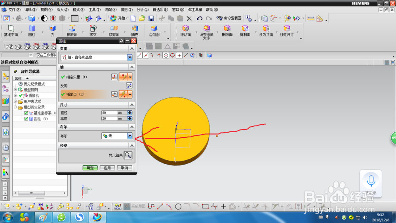The width and height of the screenshot is (396, 223).
Task: Expand the 模型视图 tree node
Action: (x=15, y=90)
